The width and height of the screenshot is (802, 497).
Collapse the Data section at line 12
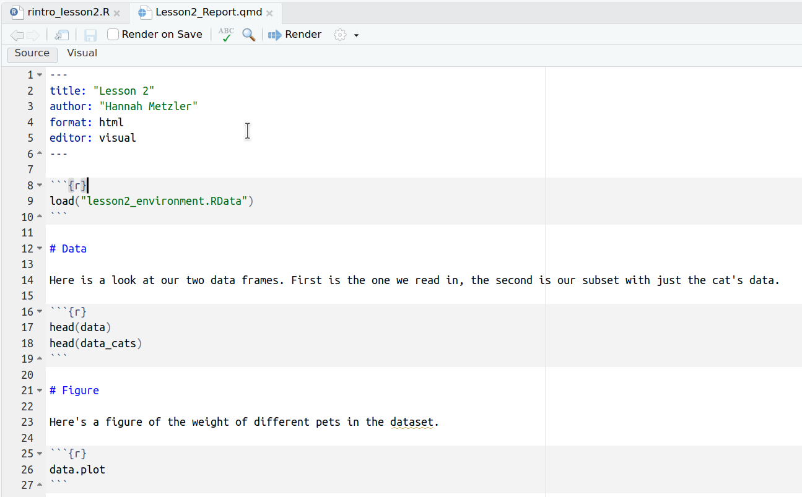coord(40,249)
